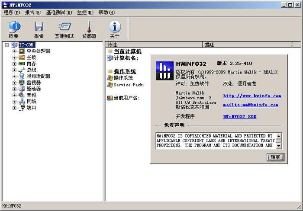This screenshot has height=211, width=303.
Task: Click disclaimer scrollbar down arrow
Action: (x=279, y=146)
